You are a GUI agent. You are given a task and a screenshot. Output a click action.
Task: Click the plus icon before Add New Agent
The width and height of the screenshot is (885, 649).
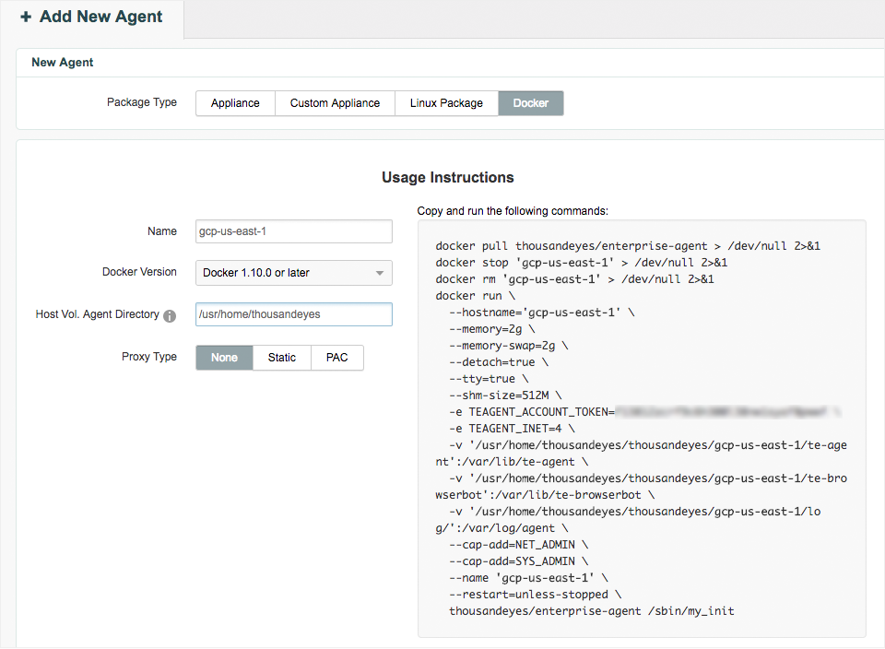tap(25, 18)
